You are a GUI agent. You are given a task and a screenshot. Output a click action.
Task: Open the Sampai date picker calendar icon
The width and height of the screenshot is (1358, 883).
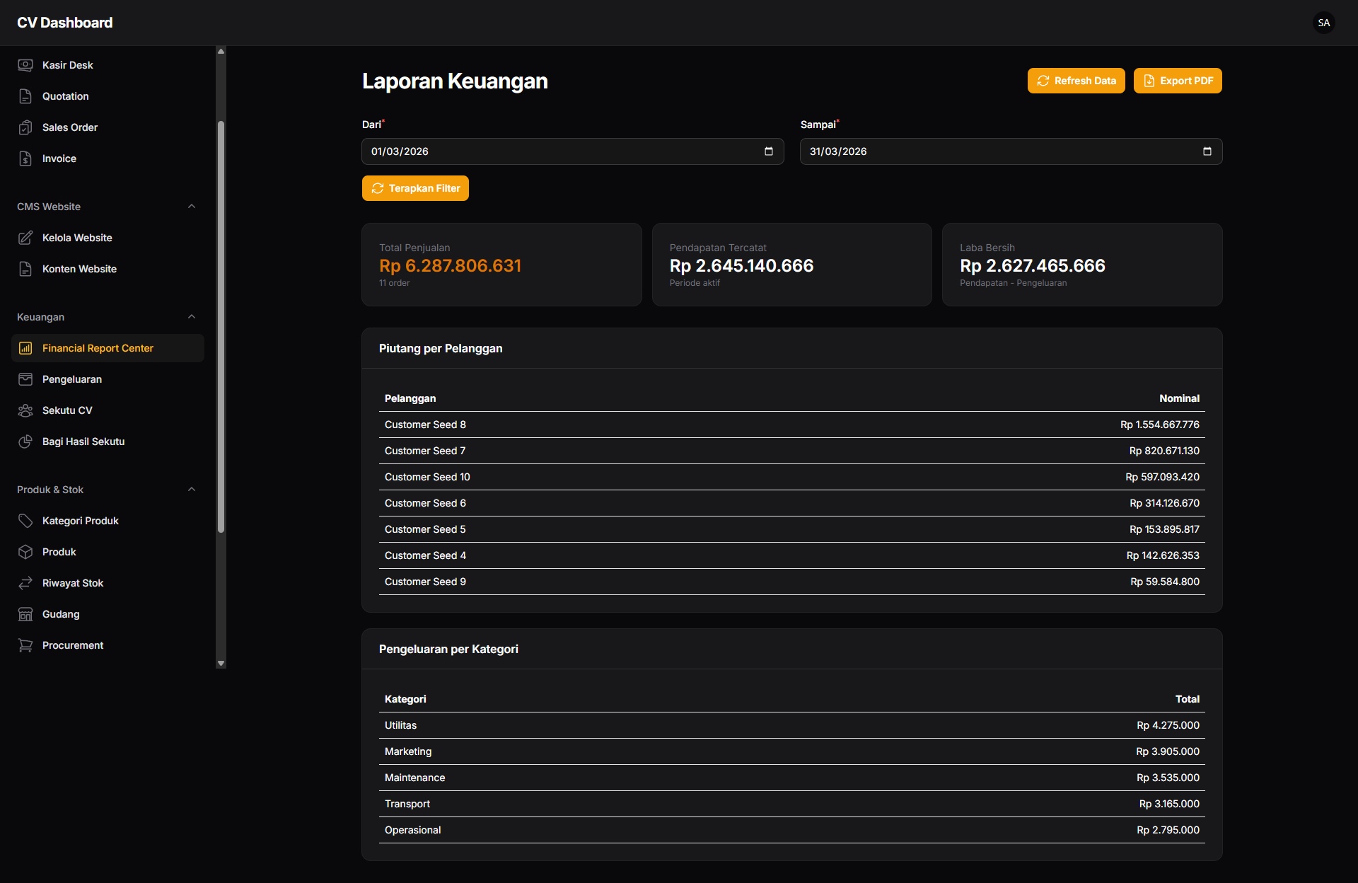[1207, 151]
